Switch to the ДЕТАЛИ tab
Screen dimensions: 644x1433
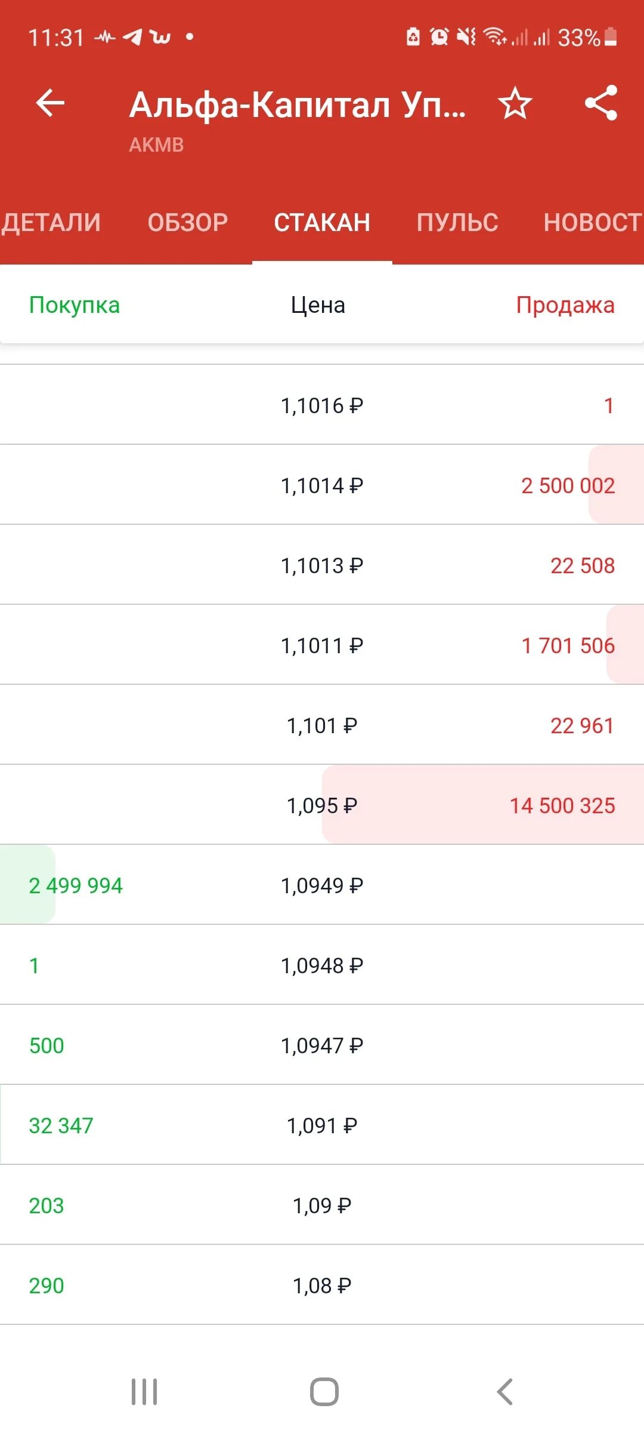point(51,223)
